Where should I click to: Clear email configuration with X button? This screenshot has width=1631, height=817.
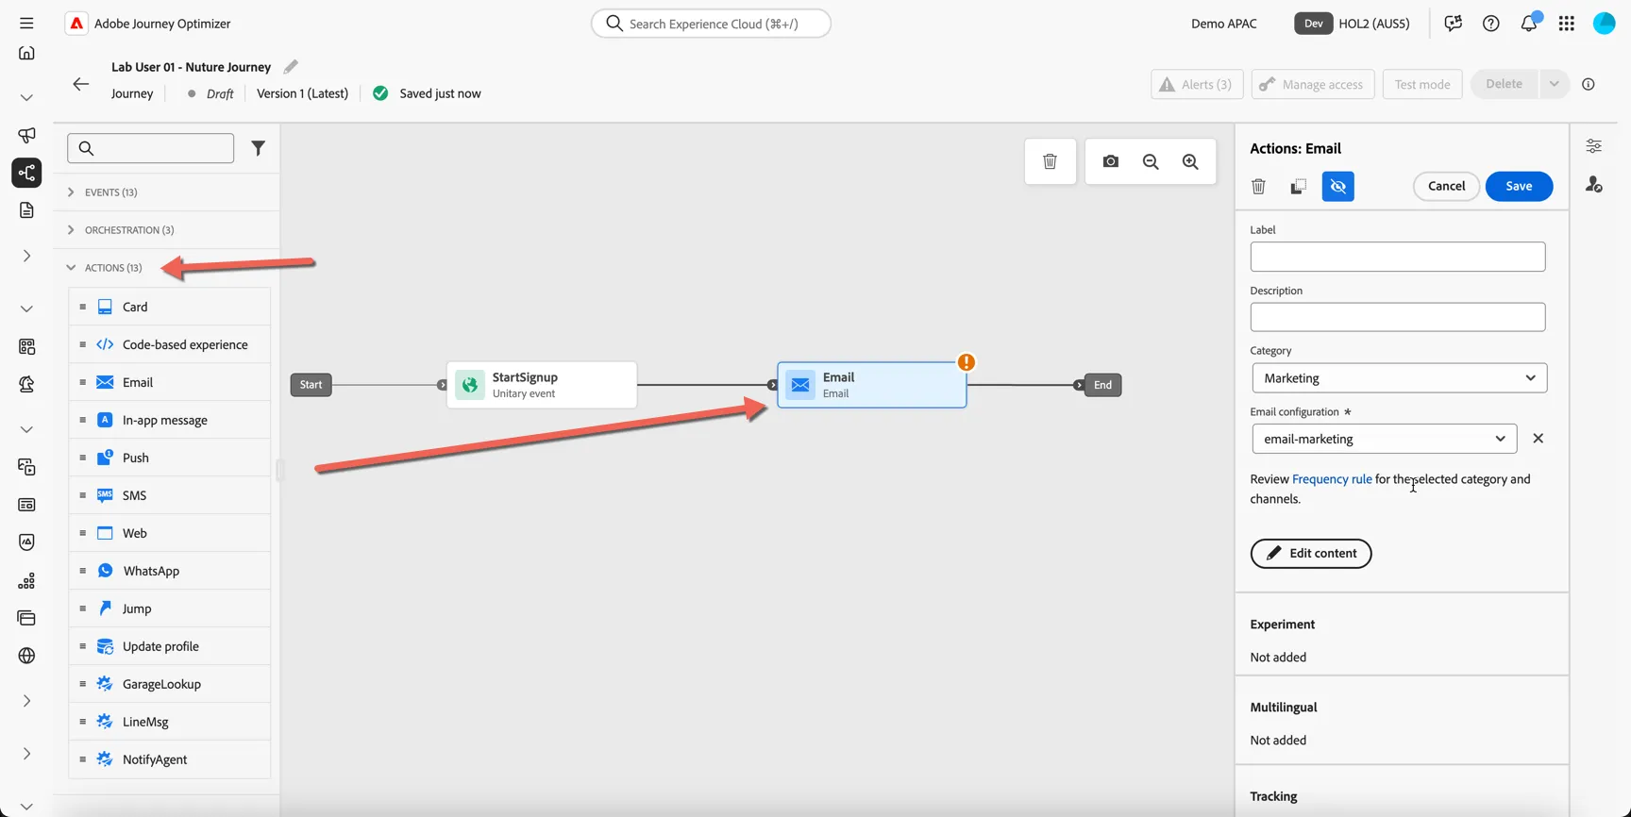click(x=1538, y=439)
